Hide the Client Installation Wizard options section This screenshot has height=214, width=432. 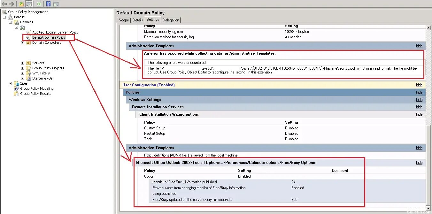click(x=419, y=114)
